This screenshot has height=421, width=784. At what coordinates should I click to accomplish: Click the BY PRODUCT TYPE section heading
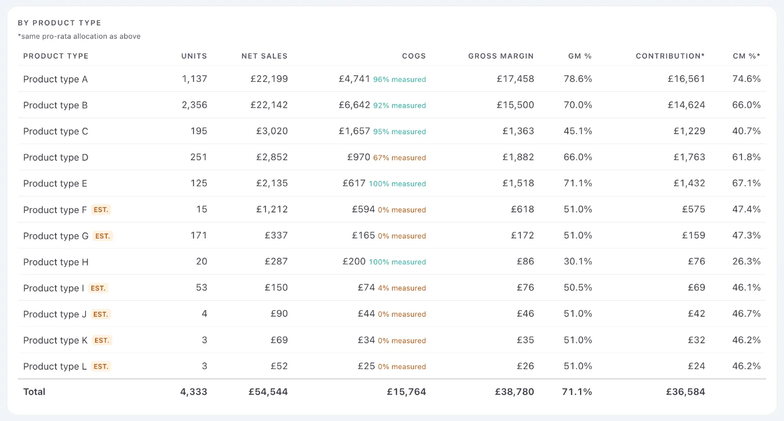point(60,23)
